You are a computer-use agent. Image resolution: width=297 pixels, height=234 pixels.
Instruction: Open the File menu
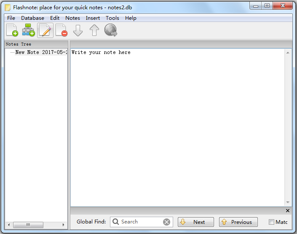(x=11, y=18)
